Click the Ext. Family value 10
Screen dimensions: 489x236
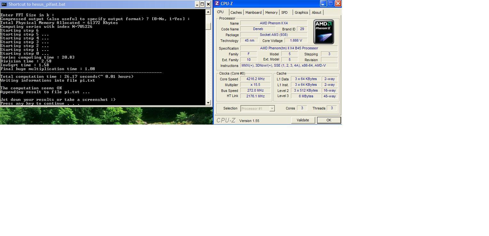[x=249, y=60]
